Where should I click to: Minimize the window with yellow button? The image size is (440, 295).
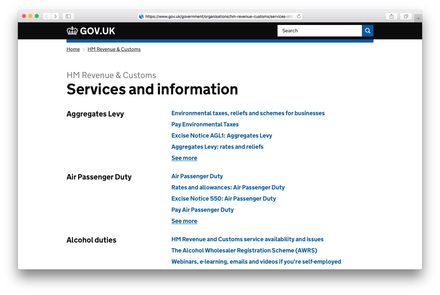point(30,16)
